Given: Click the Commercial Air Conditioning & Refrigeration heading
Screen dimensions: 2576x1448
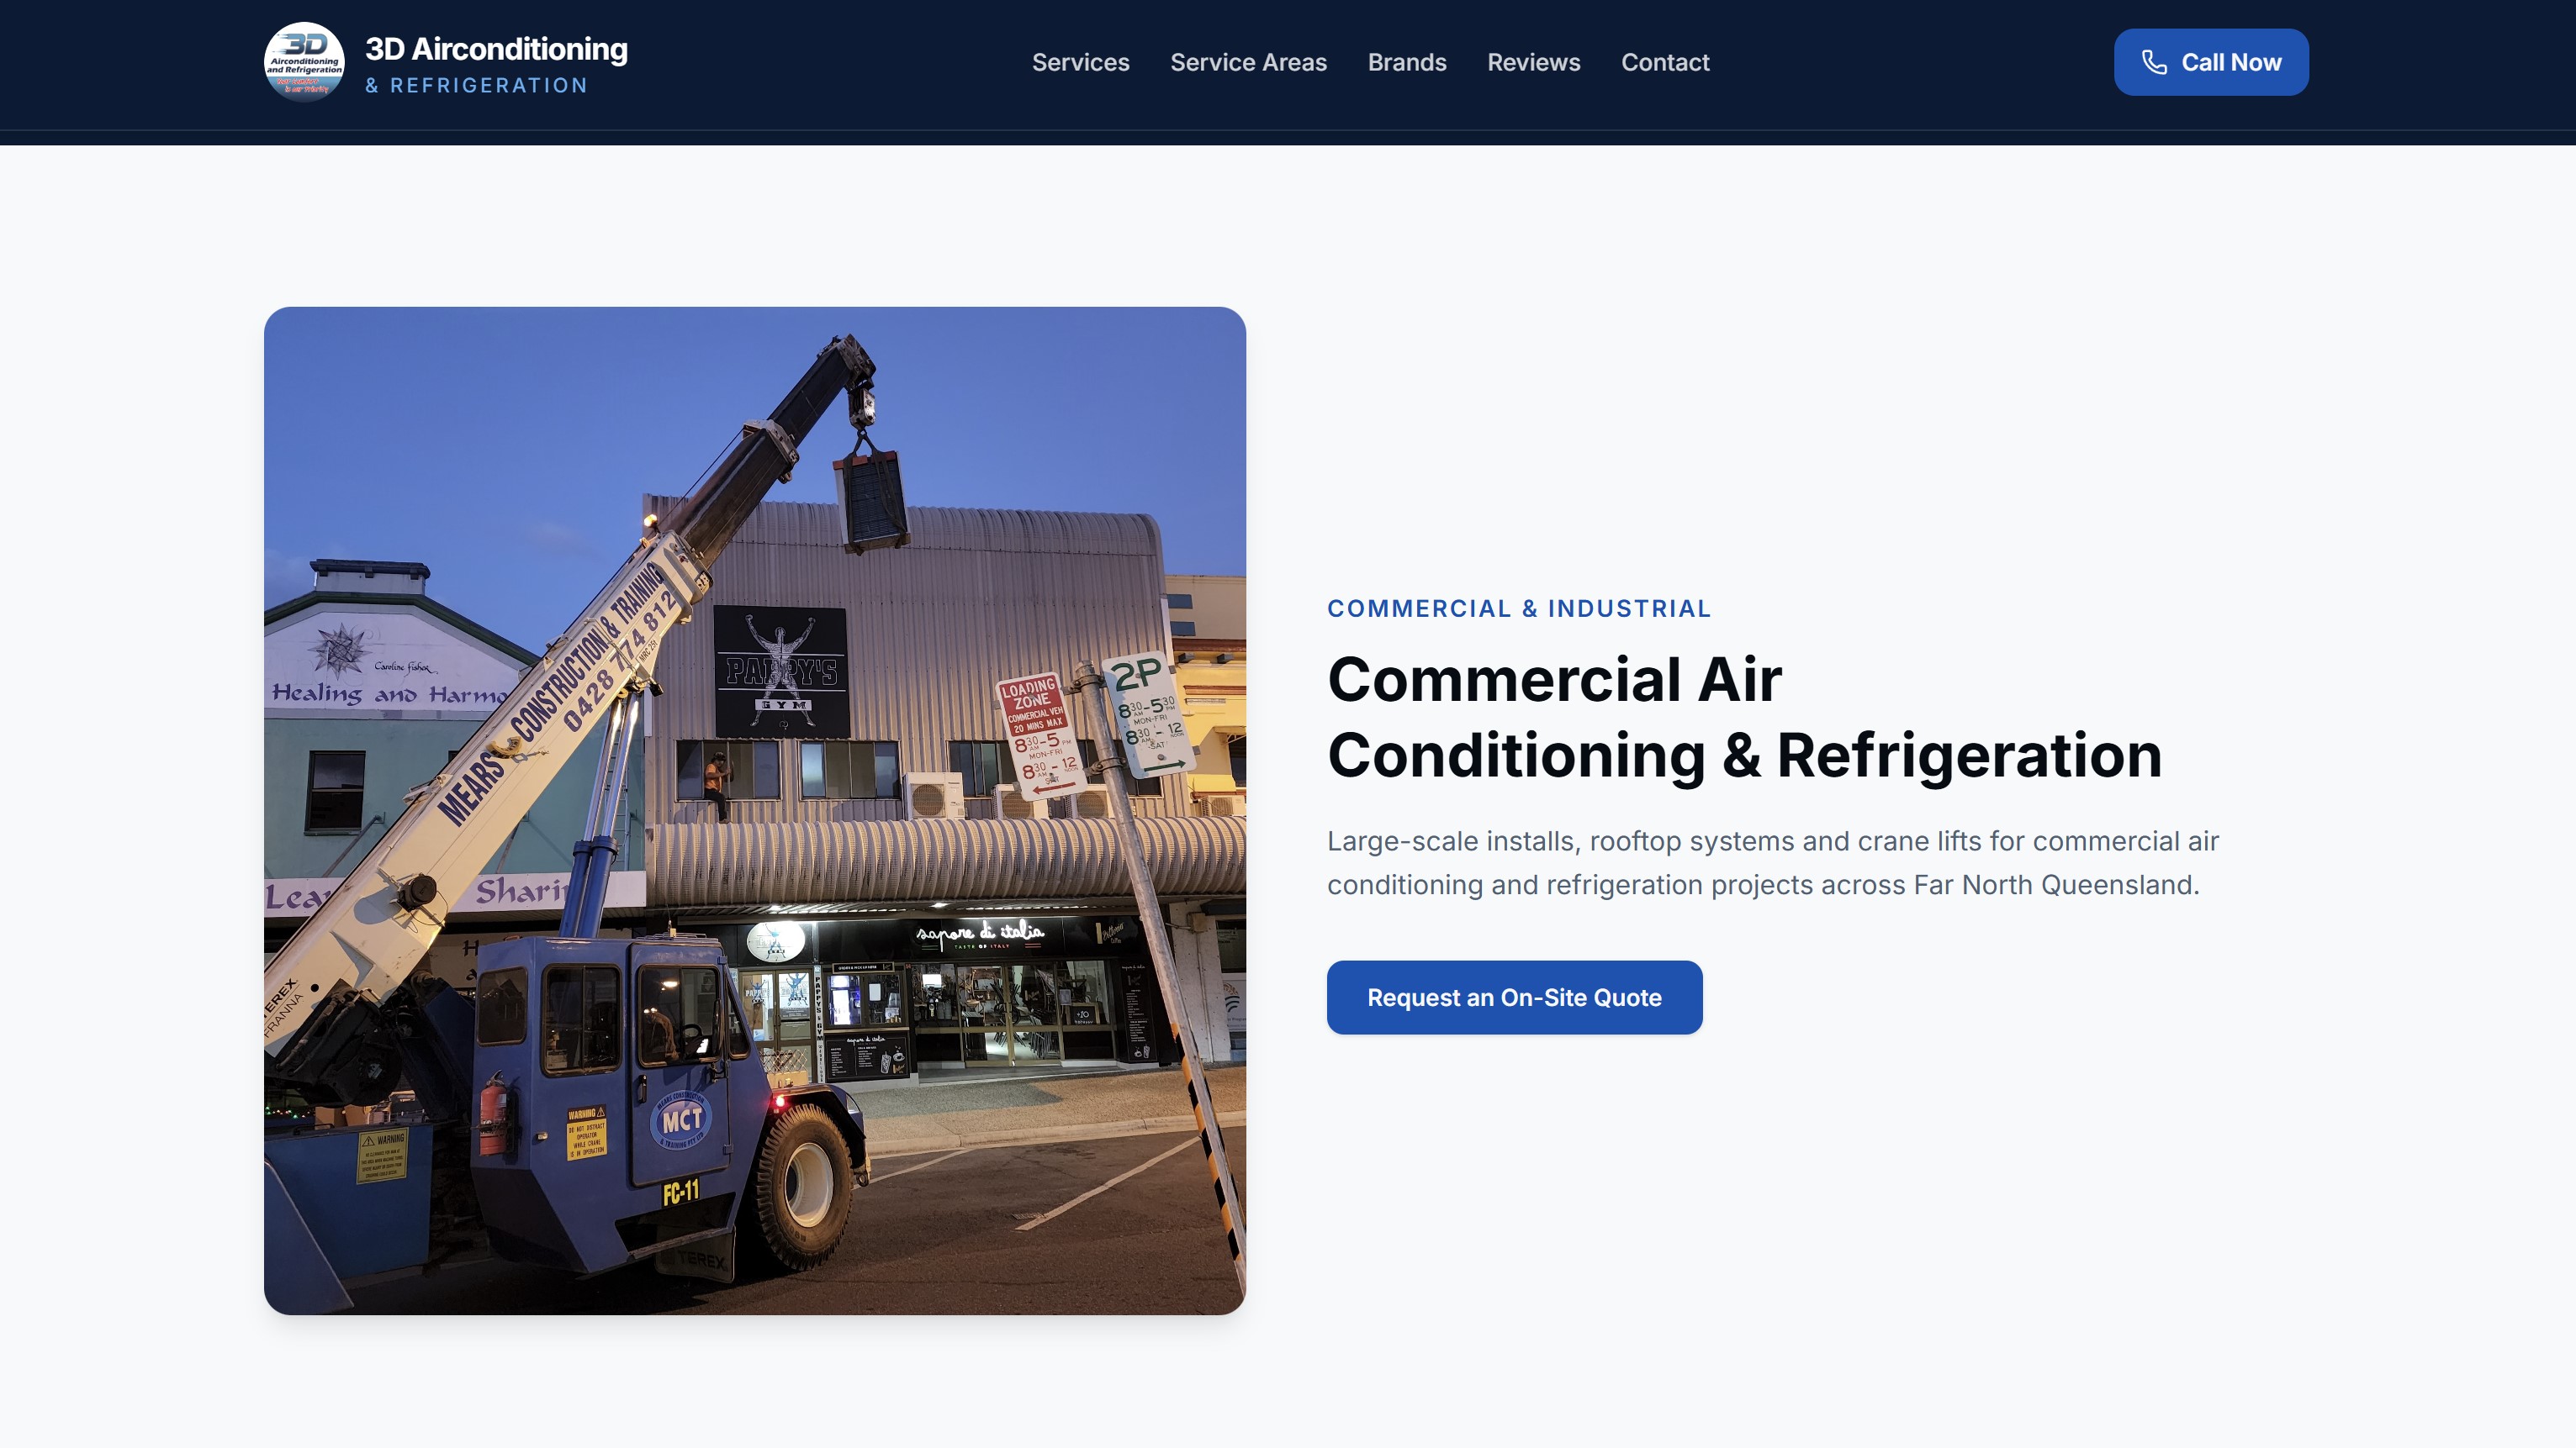Looking at the screenshot, I should 1743,717.
